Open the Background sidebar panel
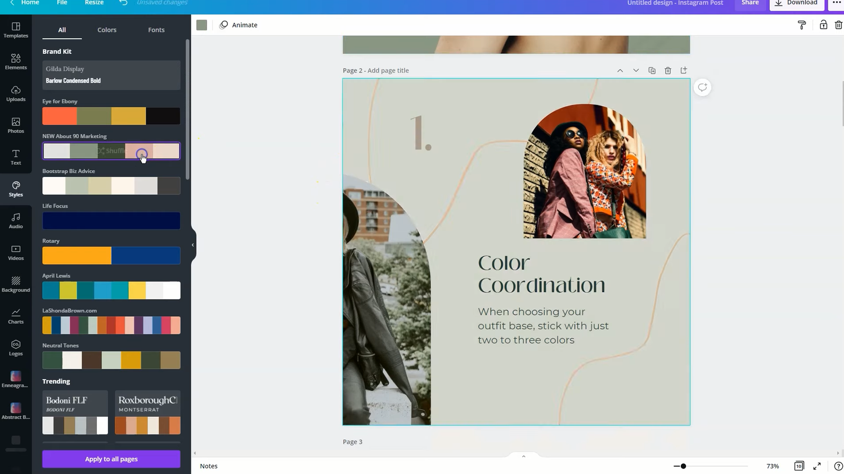Viewport: 844px width, 474px height. click(16, 284)
